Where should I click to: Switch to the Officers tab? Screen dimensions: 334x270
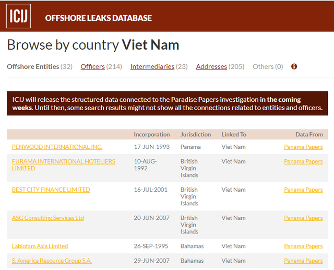pyautogui.click(x=101, y=67)
